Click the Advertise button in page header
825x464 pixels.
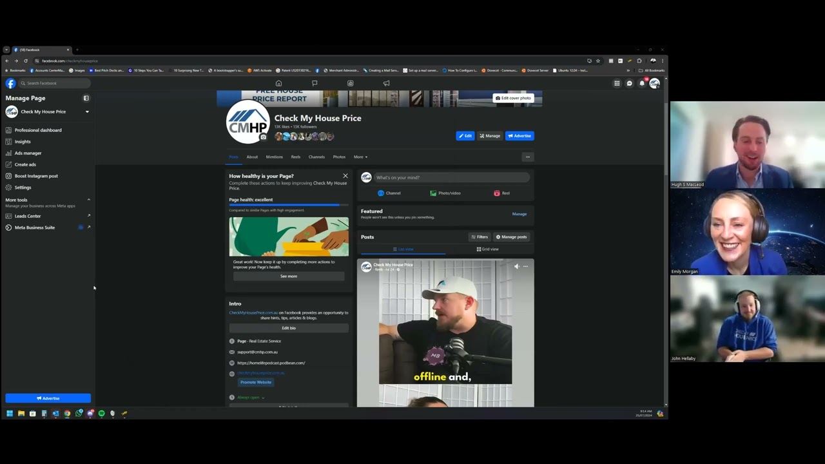[519, 136]
